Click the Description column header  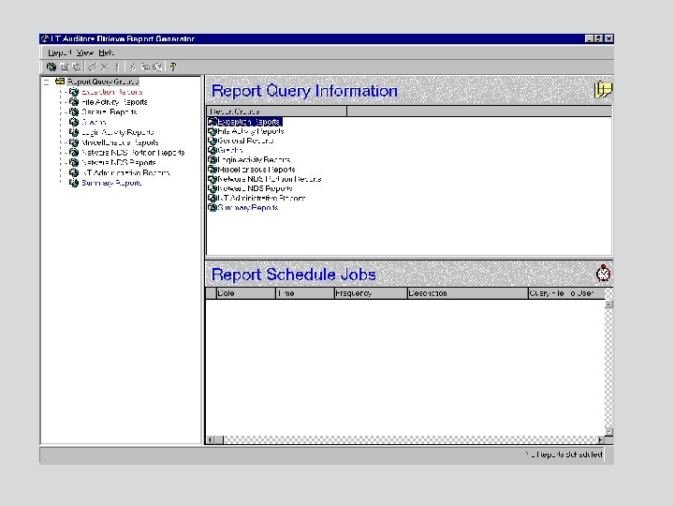point(467,293)
